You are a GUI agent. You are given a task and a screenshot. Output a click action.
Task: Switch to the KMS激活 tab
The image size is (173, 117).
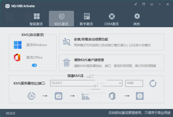[x=61, y=19]
